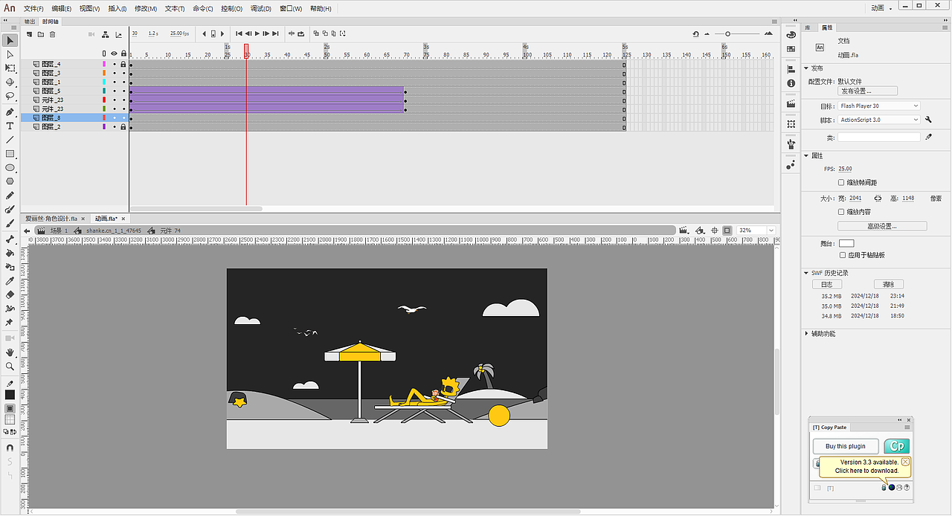Click the Version 3.3 download notice
952x516 pixels.
[x=864, y=466]
